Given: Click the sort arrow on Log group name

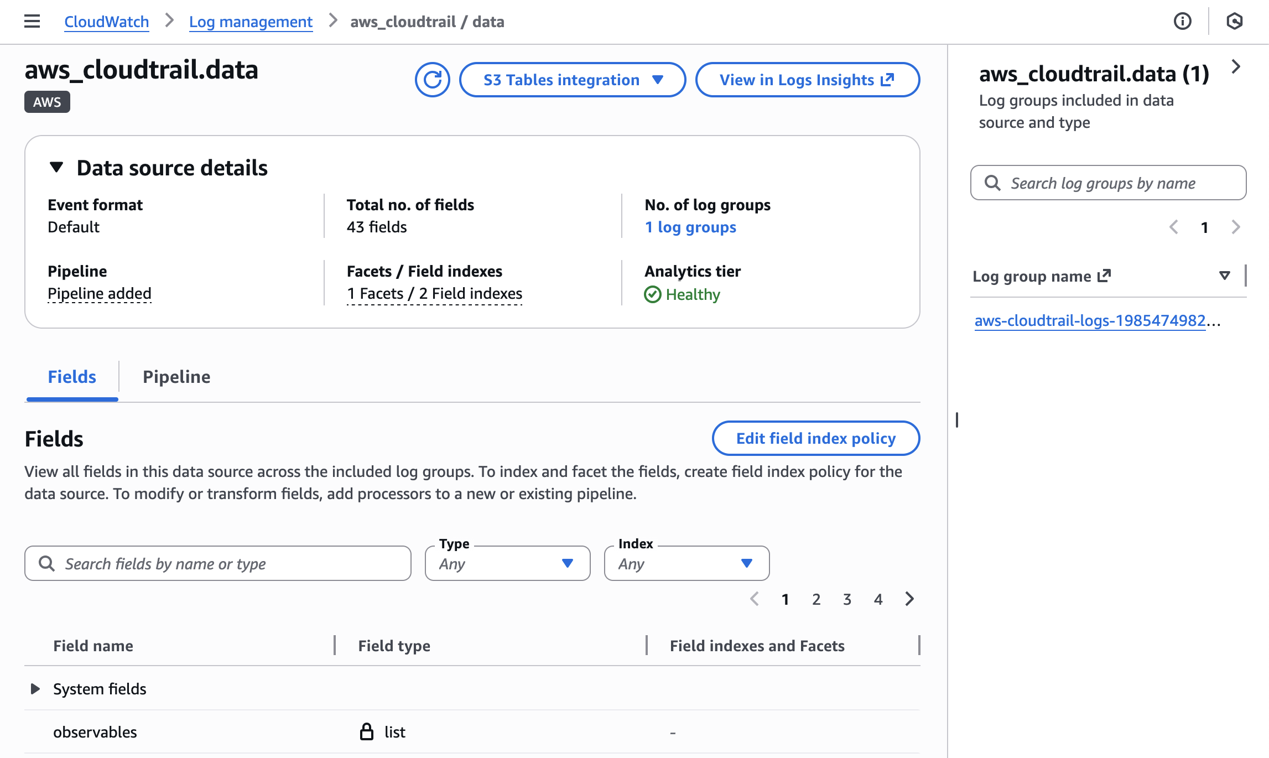Looking at the screenshot, I should 1225,276.
